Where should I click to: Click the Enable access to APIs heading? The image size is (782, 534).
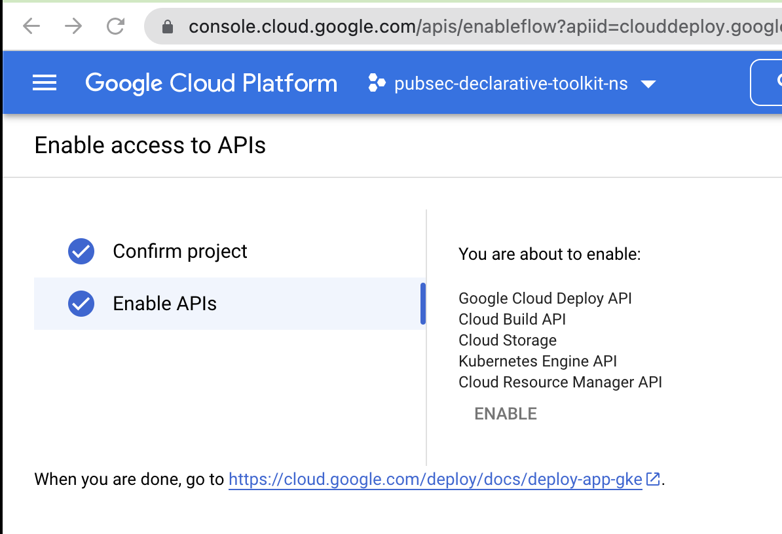point(150,145)
